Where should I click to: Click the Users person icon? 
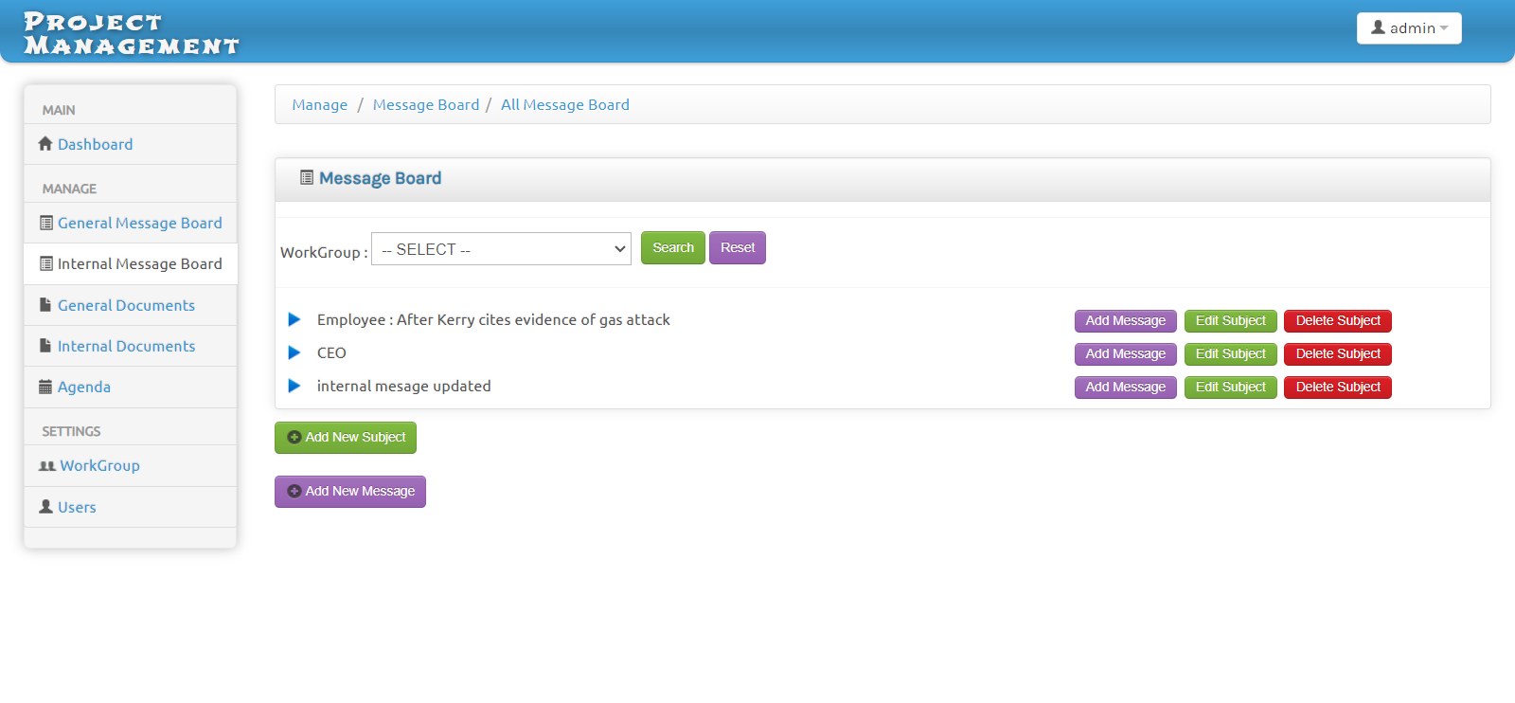[45, 507]
